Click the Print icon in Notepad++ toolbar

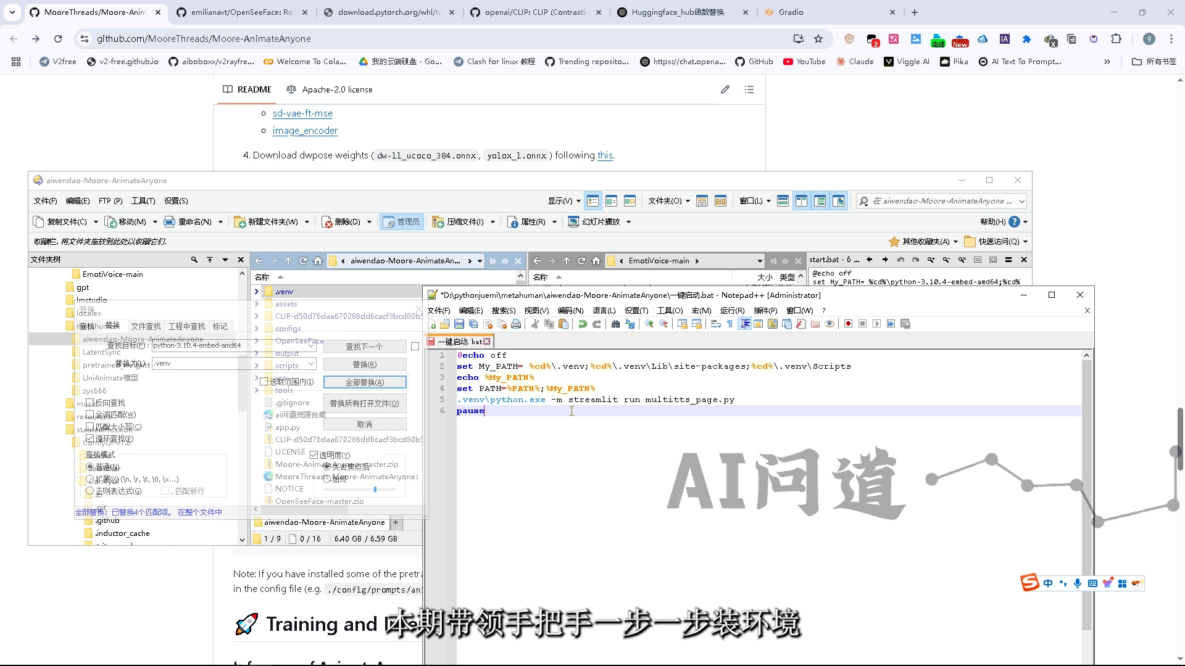pyautogui.click(x=516, y=324)
